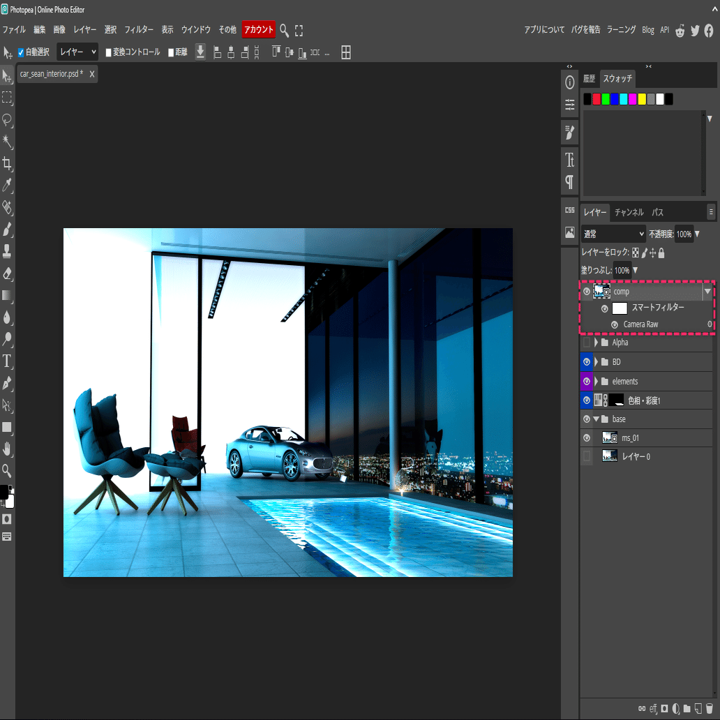Open the 通常 blend mode dropdown

(613, 234)
